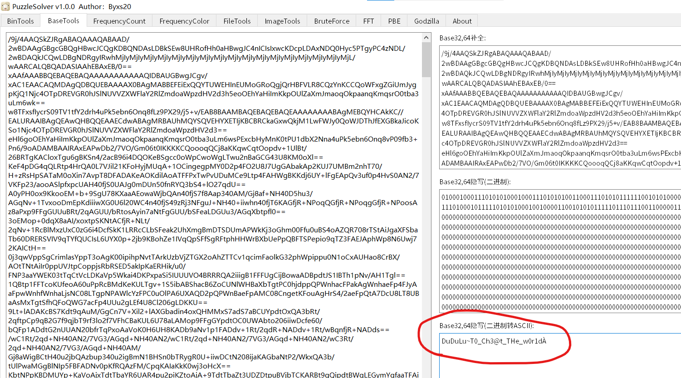This screenshot has height=378, width=681.
Task: Switch to the BinTools tab
Action: (x=20, y=21)
